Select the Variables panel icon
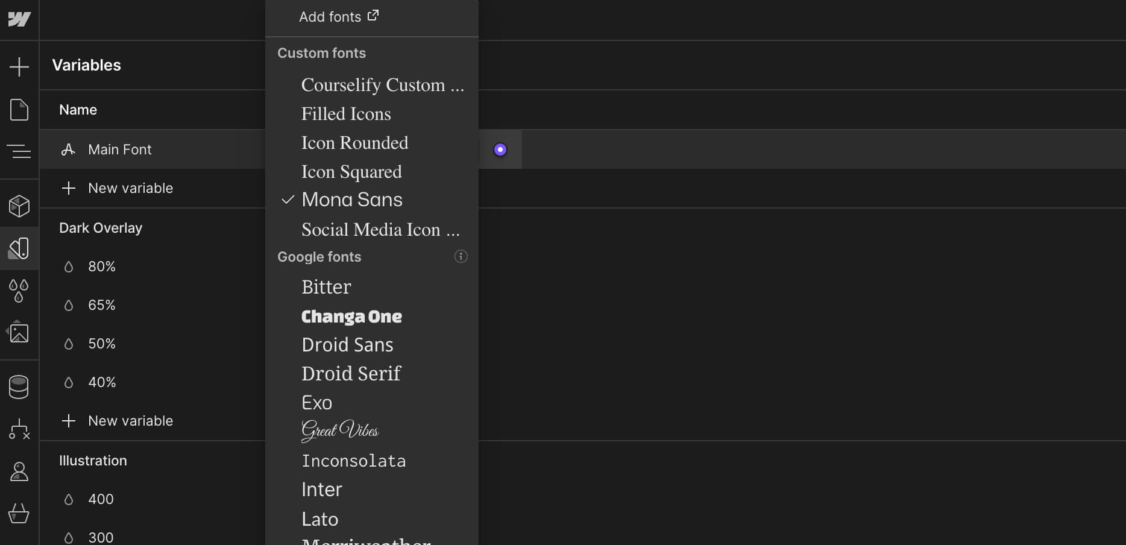The height and width of the screenshot is (545, 1126). [19, 248]
